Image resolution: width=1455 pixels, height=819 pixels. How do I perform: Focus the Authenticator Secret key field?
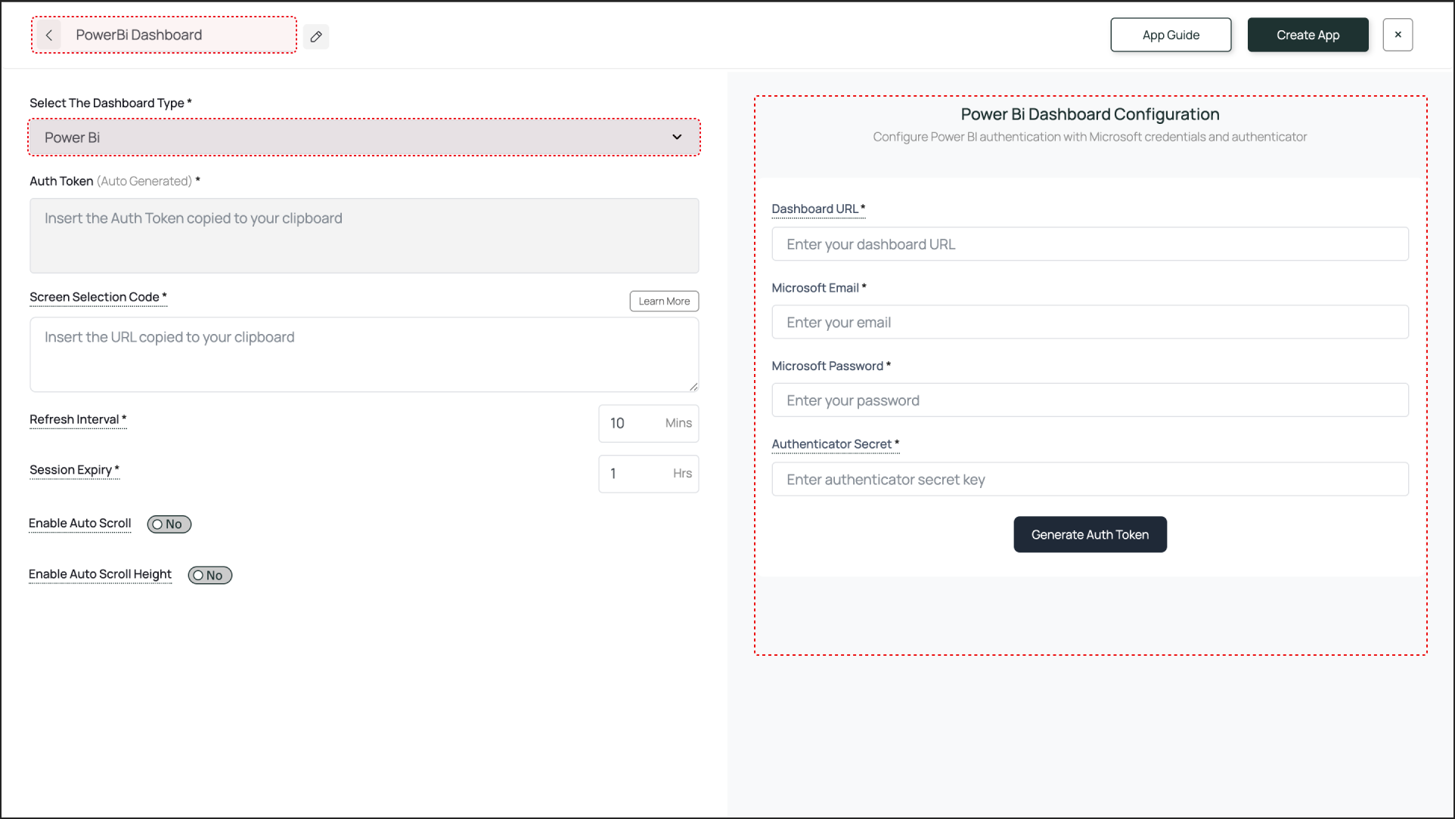point(1090,480)
